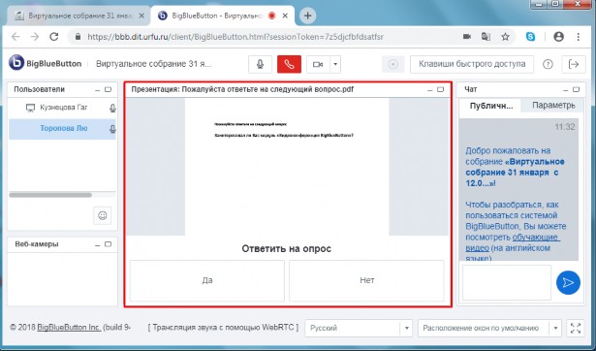
Task: Close the Виртуальное собрание browser tab
Action: pyautogui.click(x=141, y=16)
